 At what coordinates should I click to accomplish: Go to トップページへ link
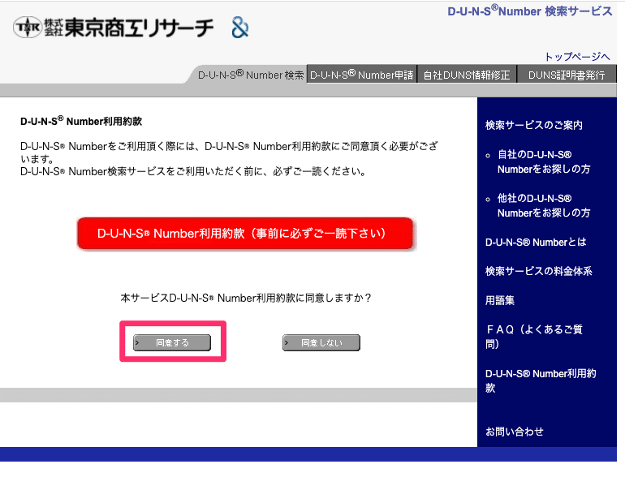pyautogui.click(x=577, y=57)
